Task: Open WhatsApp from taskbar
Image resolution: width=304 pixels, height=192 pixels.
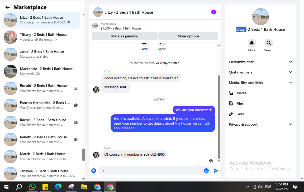Action: (x=32, y=187)
